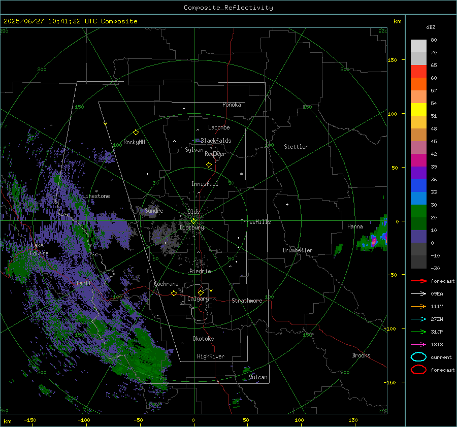Viewport: 457px width, 427px height.
Task: Click the ThreeHills town label
Action: click(255, 222)
